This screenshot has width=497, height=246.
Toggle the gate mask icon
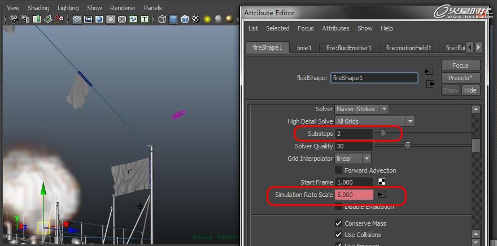point(111,20)
